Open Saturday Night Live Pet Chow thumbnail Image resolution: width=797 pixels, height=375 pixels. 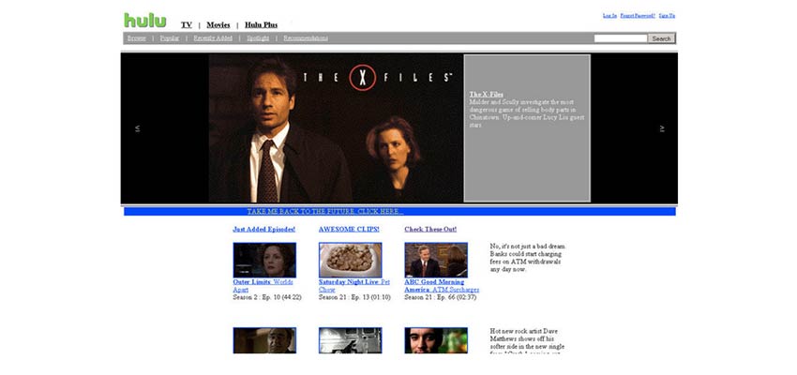pos(351,260)
